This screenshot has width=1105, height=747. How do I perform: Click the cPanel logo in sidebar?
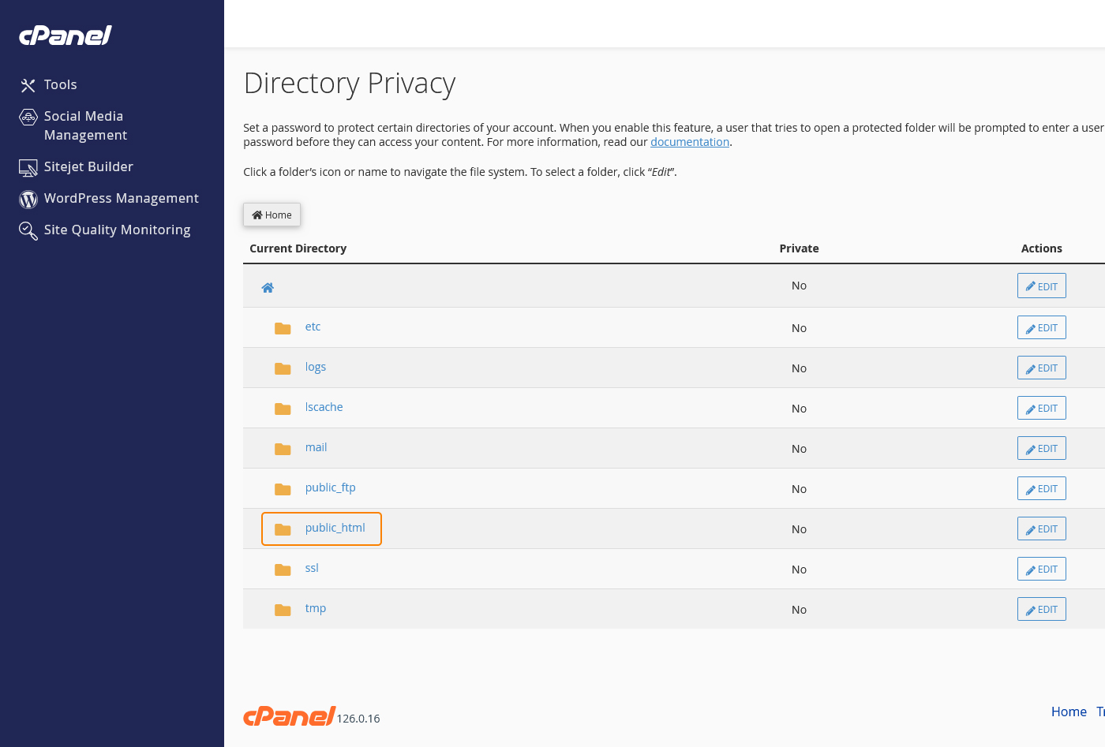65,35
